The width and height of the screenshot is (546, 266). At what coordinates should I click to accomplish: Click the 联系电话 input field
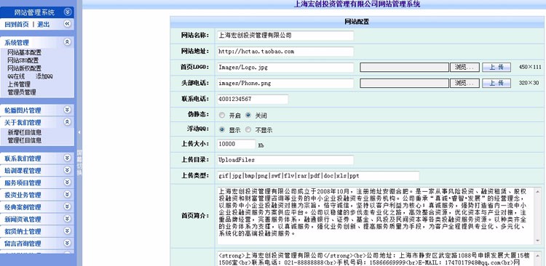click(252, 99)
